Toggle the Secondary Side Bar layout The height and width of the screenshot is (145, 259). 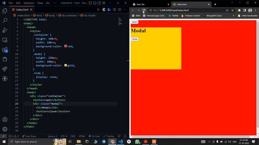[x=99, y=3]
